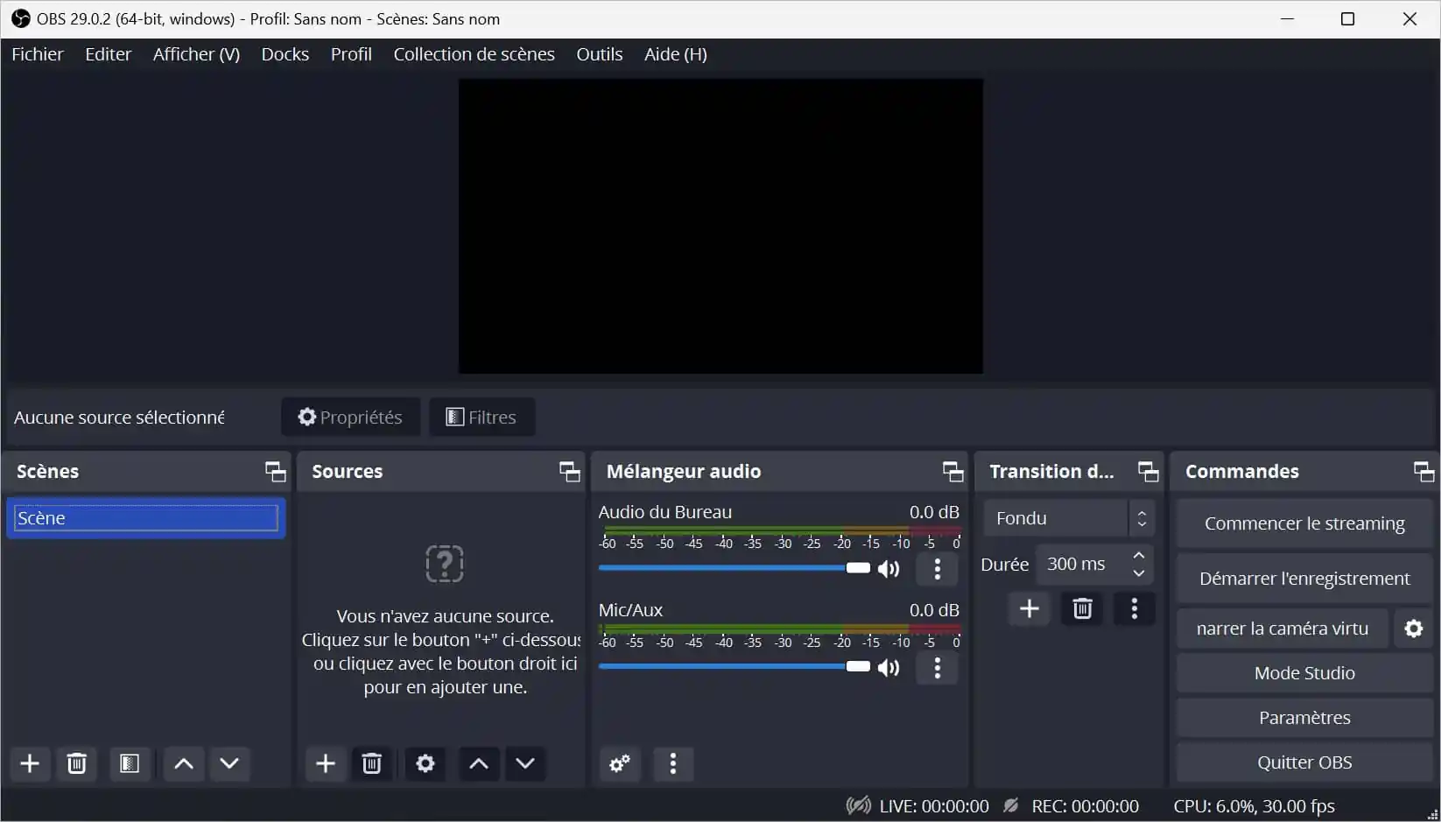Undock the Mélangeur audio panel
This screenshot has height=822, width=1441.
[953, 472]
